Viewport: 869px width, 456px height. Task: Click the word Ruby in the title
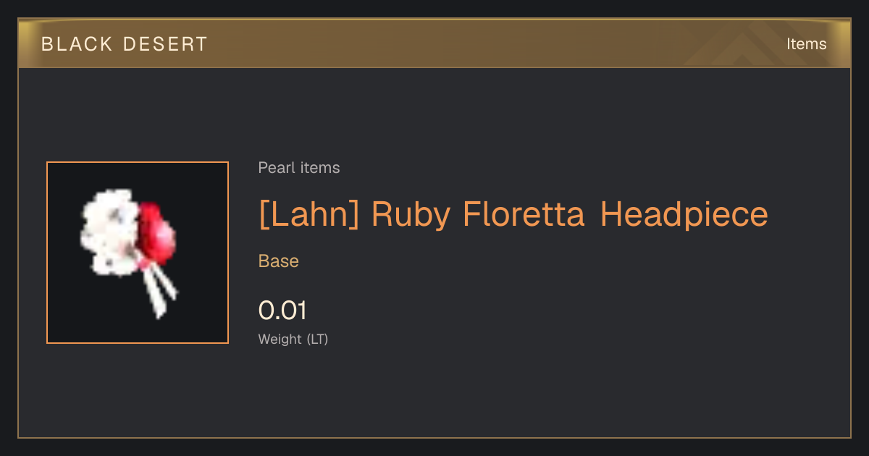(411, 215)
